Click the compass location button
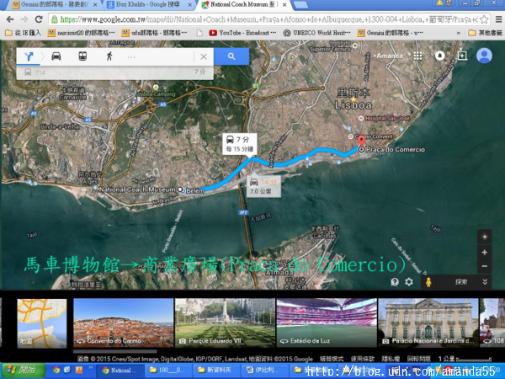The width and height of the screenshot is (505, 379). 483,236
